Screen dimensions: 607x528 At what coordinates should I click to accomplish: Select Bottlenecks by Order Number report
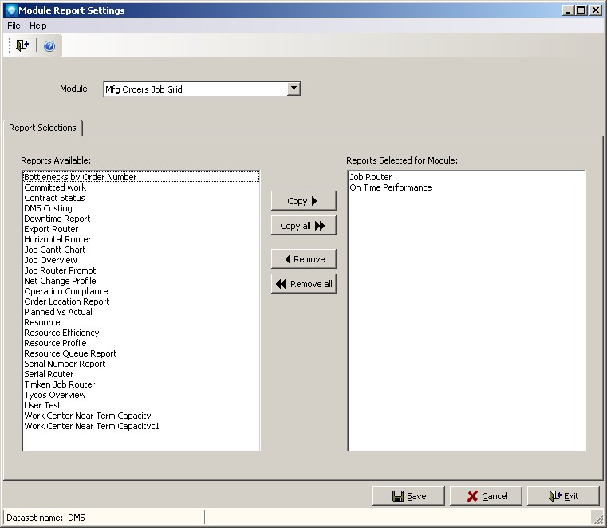point(80,177)
